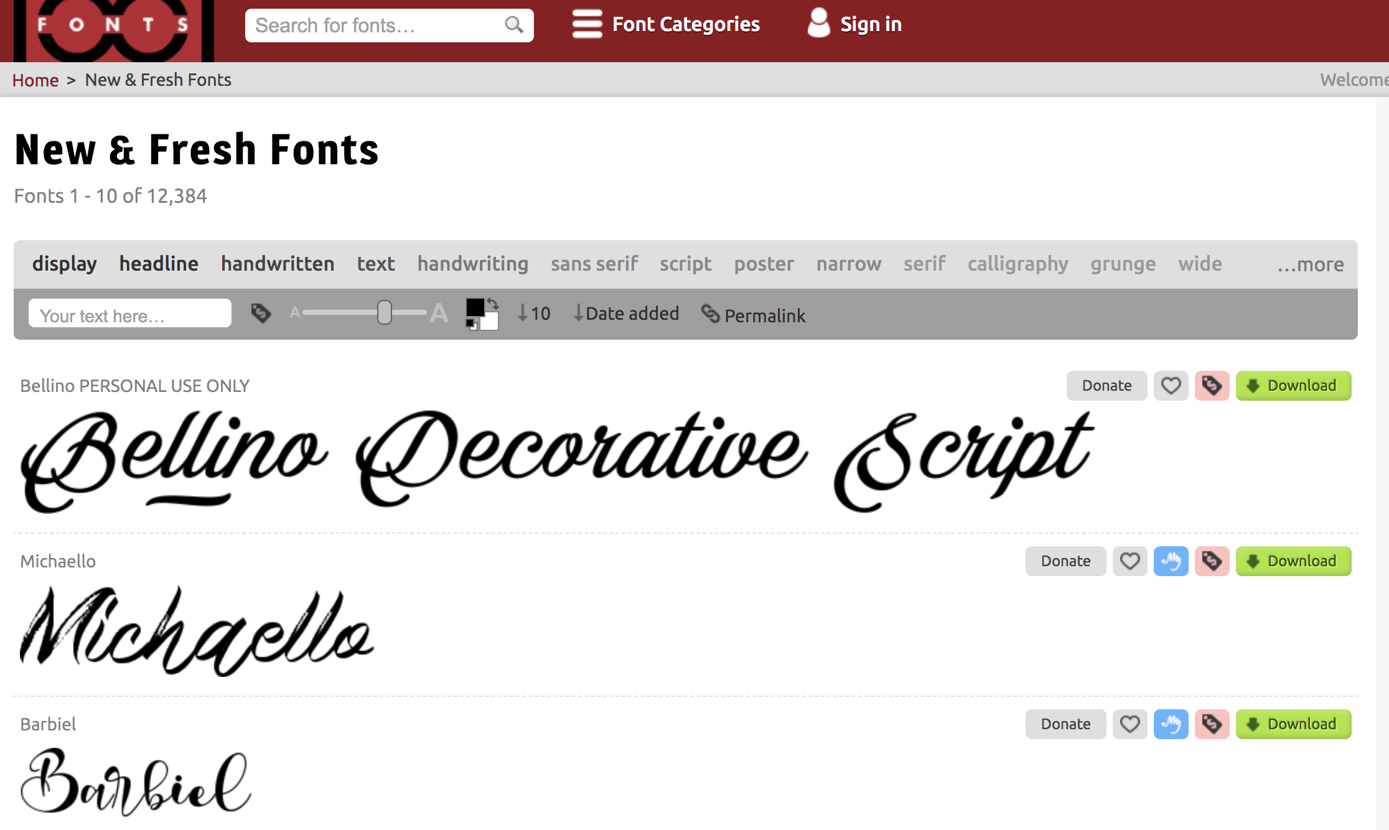Click the Sign in user icon
Screen dimensions: 1389x830
coord(818,24)
